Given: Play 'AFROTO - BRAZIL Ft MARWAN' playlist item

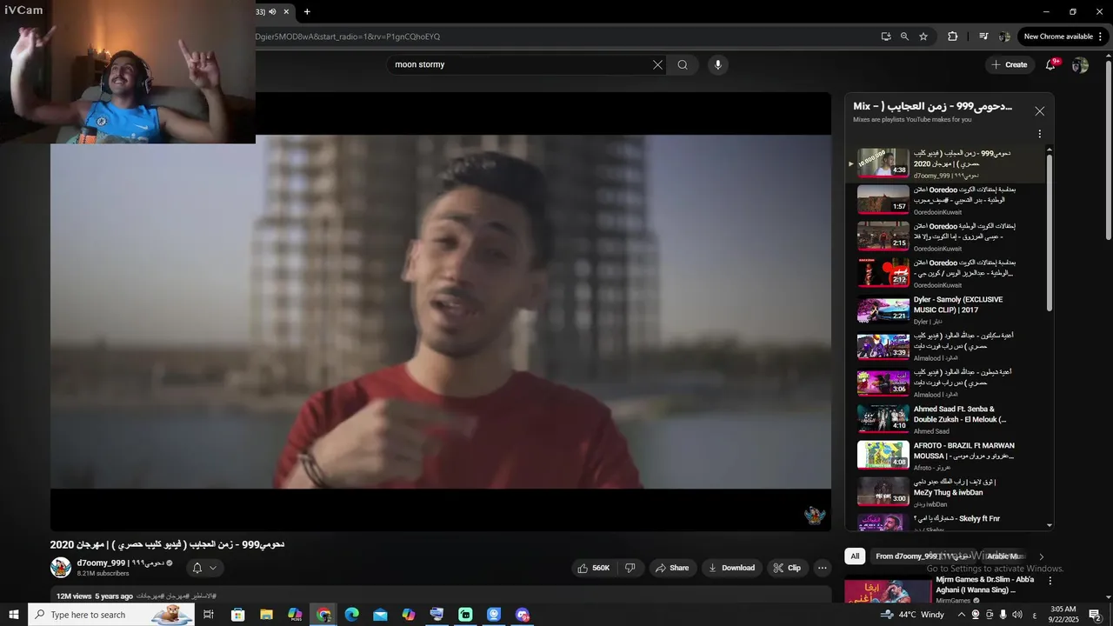Looking at the screenshot, I should point(946,456).
